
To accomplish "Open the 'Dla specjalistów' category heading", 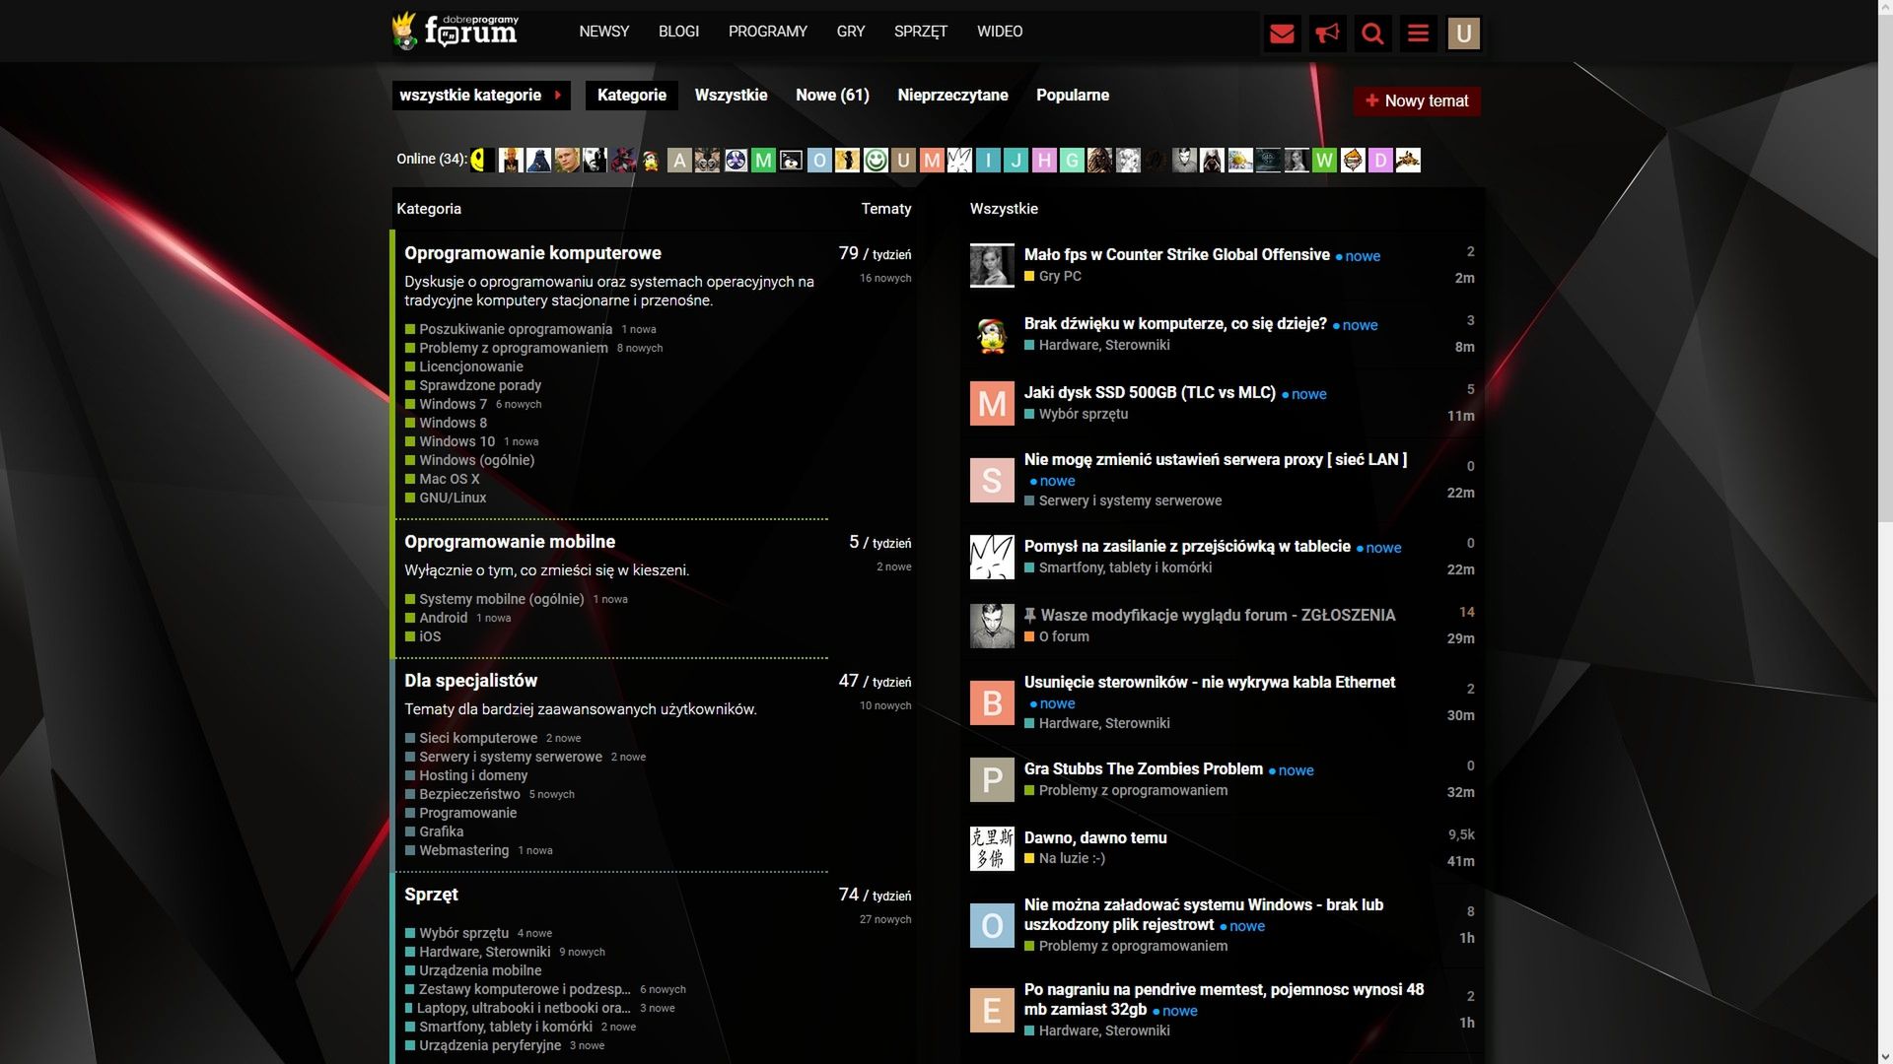I will (470, 681).
